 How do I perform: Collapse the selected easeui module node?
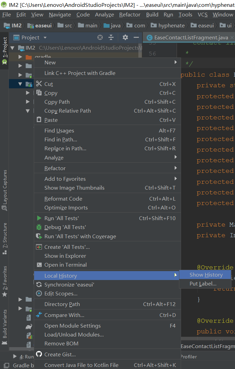[20, 84]
